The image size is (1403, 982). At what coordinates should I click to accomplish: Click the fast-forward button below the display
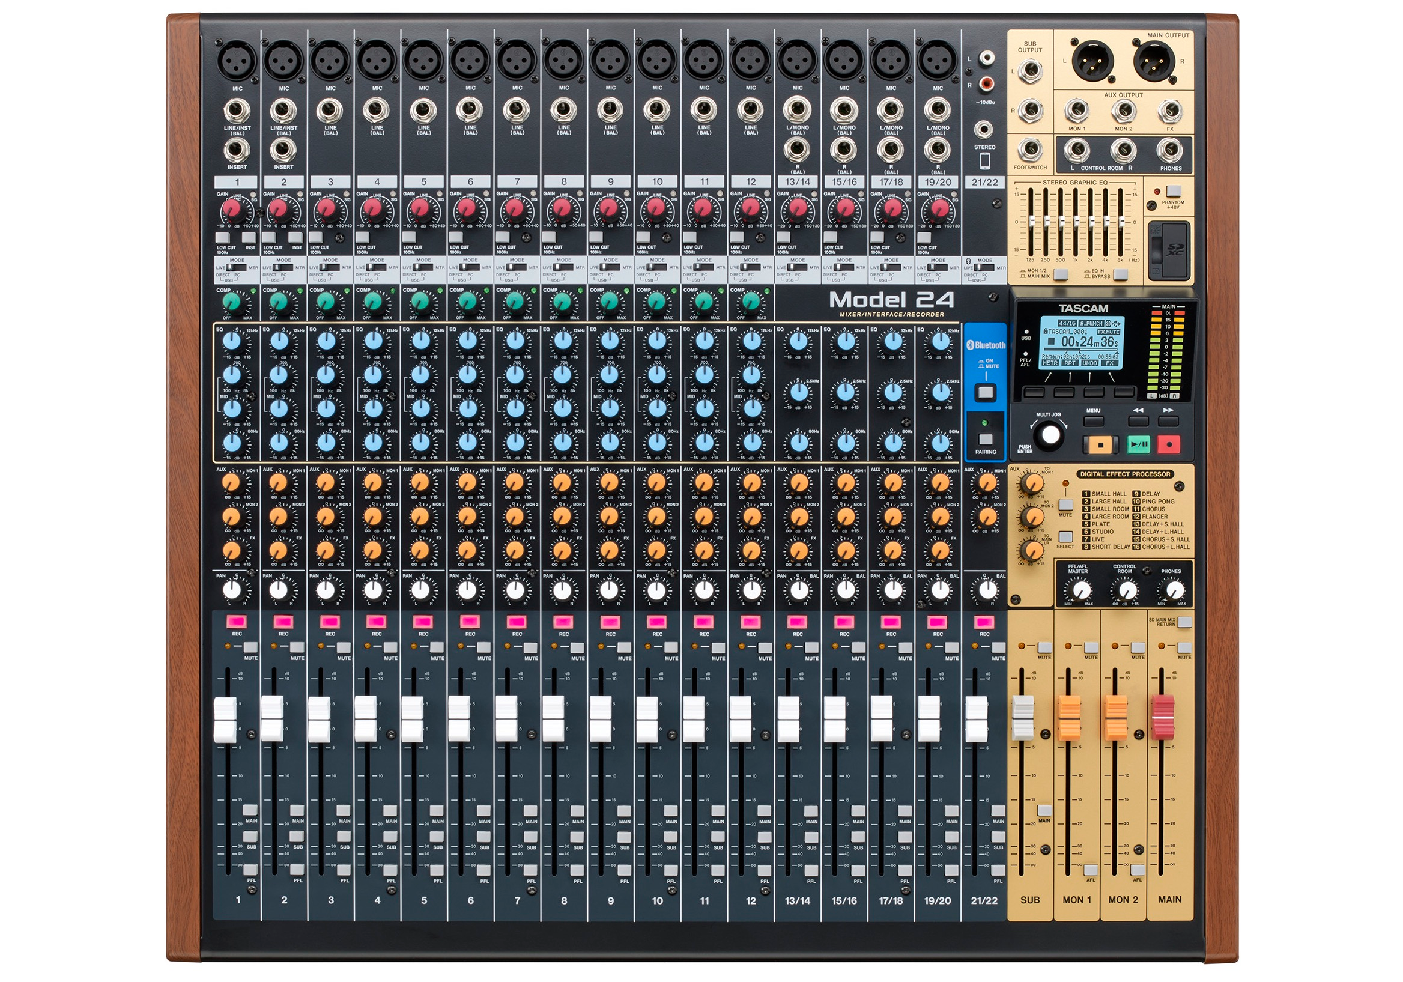[x=1168, y=421]
